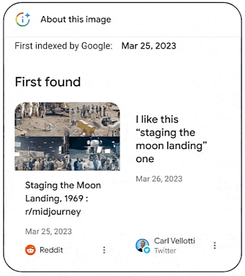Open the moon landing collage thumbnail
This screenshot has height=276, width=245.
67,136
